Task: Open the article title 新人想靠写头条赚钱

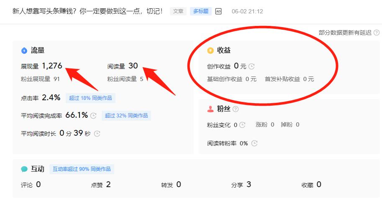Action: click(x=87, y=11)
